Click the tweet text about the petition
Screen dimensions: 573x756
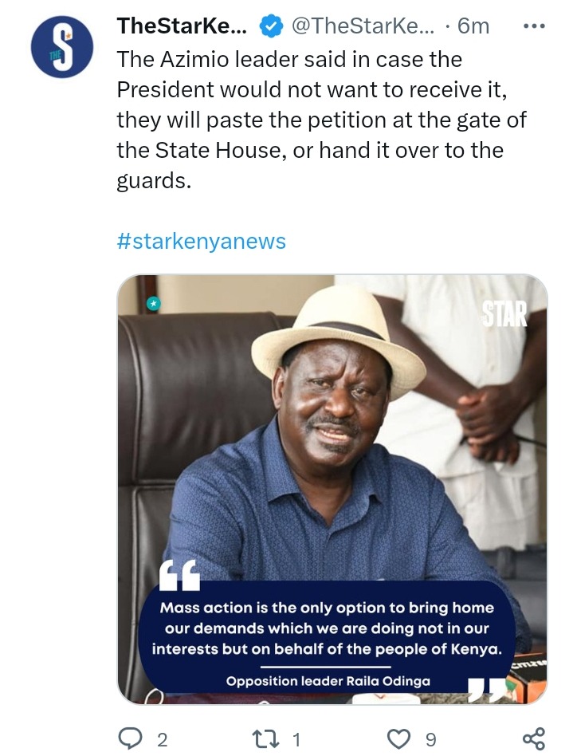click(321, 120)
